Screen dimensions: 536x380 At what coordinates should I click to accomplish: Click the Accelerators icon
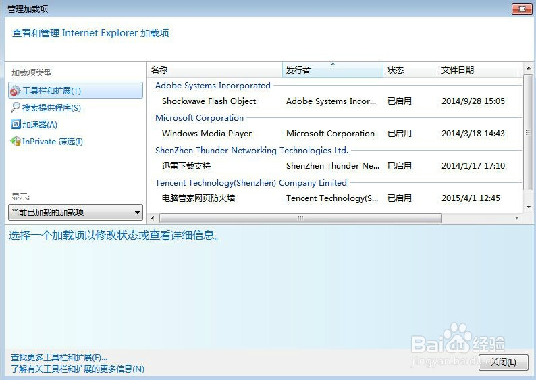click(x=16, y=124)
